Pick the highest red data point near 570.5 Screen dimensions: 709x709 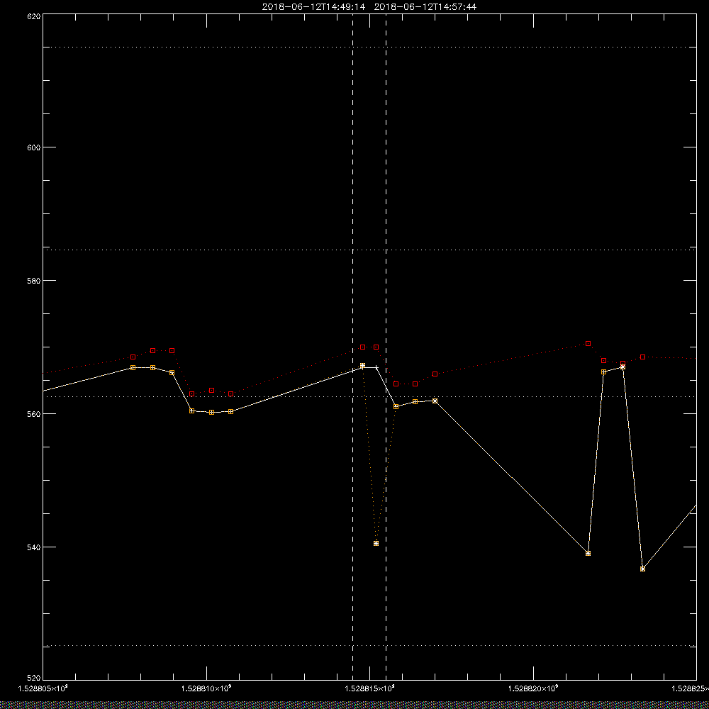[x=588, y=344]
